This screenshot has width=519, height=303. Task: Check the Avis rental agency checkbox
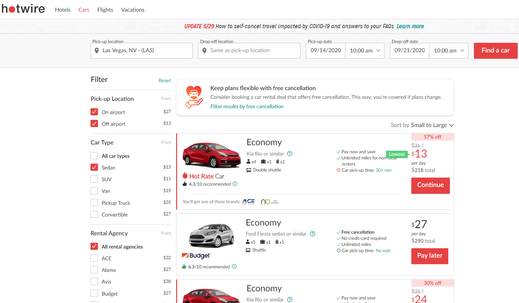click(94, 281)
